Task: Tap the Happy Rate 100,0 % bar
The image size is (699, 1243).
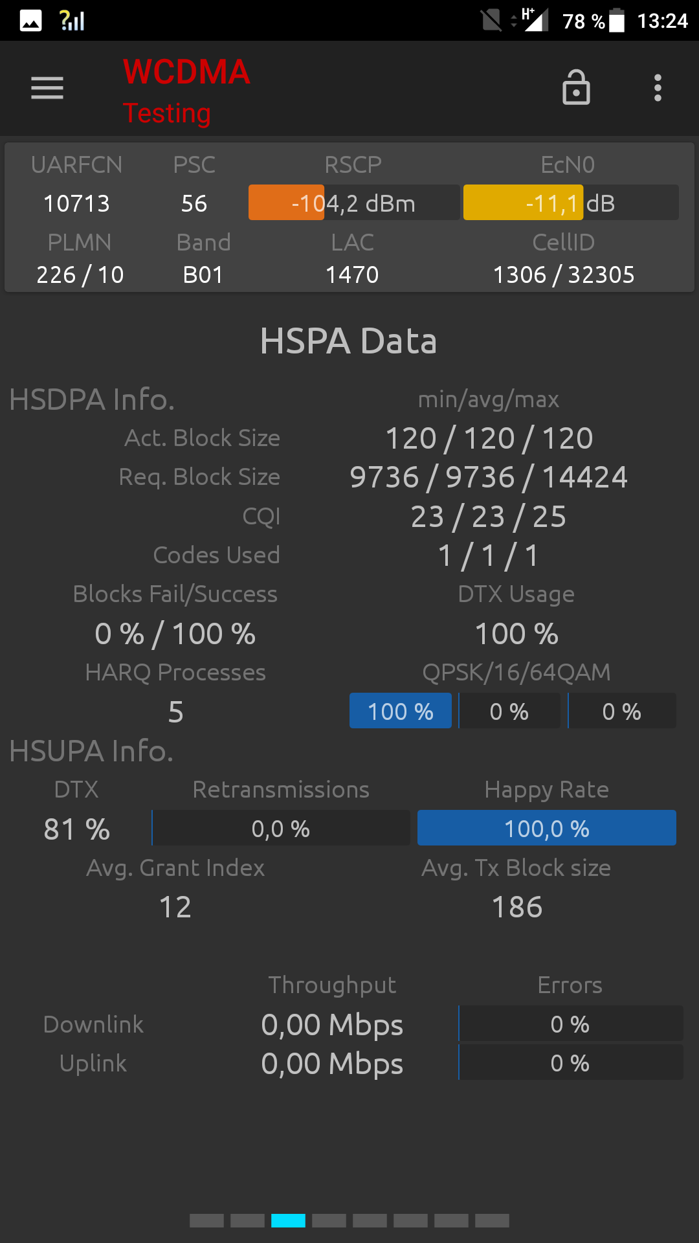Action: pos(547,828)
